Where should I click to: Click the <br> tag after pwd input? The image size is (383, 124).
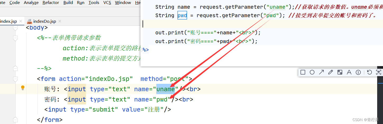tap(186, 100)
